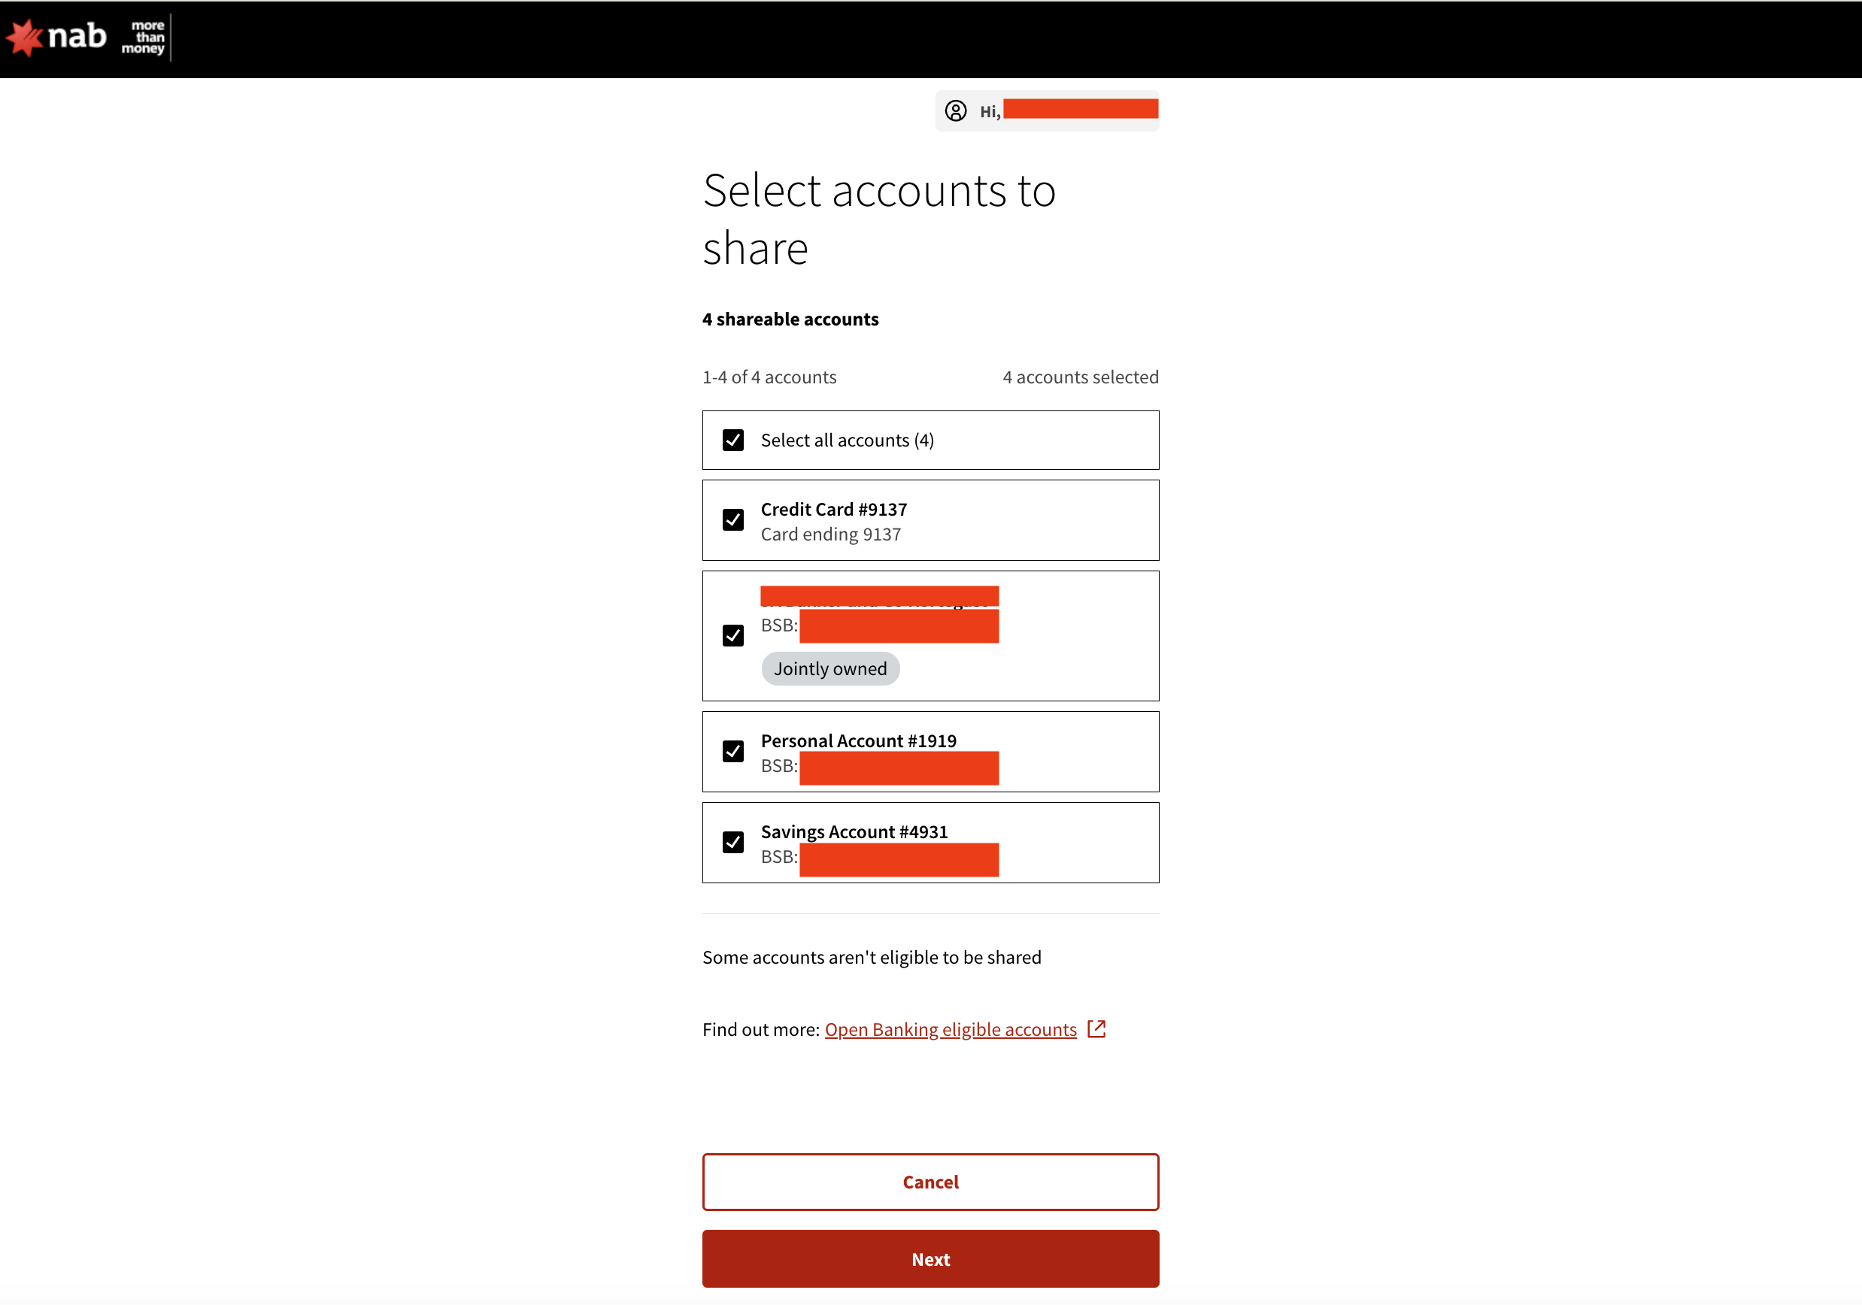Uncheck the Credit Card #9137 checkbox
The image size is (1862, 1305).
click(733, 519)
